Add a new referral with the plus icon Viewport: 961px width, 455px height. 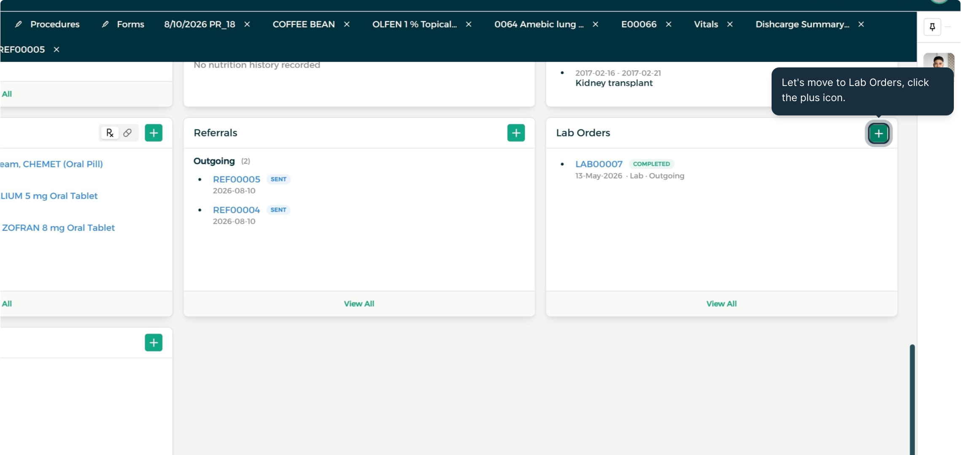click(x=516, y=133)
